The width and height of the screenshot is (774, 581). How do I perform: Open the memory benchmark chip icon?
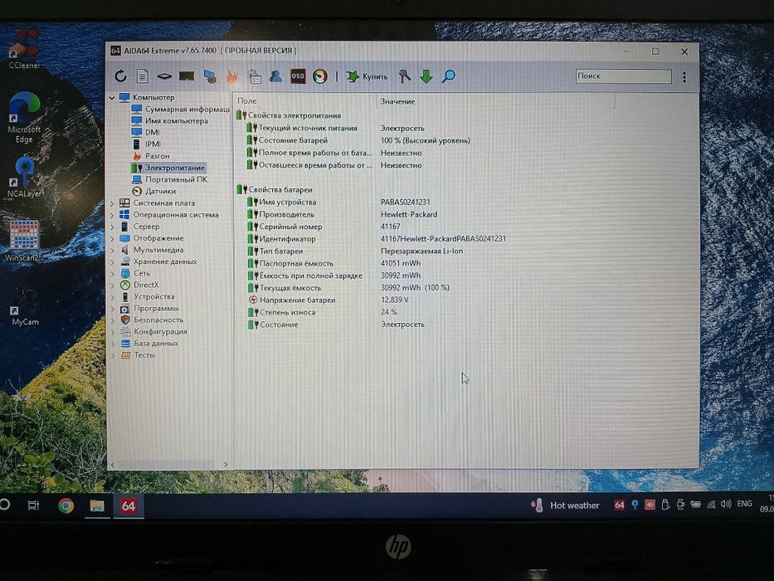[187, 76]
